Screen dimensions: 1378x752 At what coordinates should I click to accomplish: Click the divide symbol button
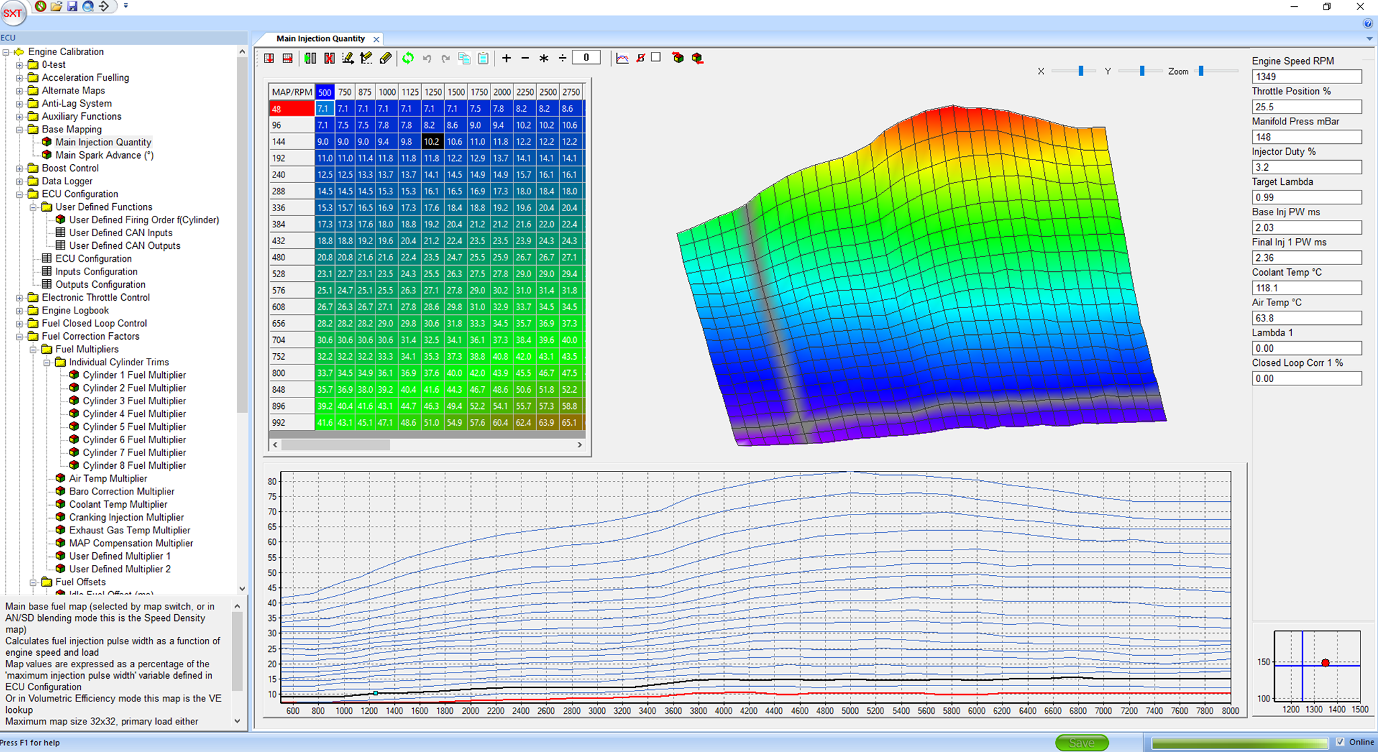(x=563, y=59)
